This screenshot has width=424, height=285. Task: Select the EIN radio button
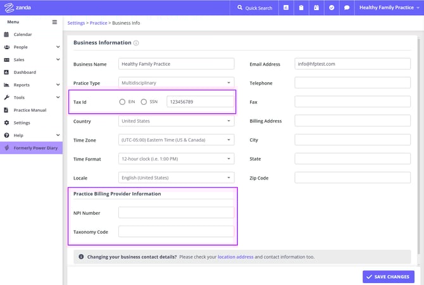click(122, 102)
